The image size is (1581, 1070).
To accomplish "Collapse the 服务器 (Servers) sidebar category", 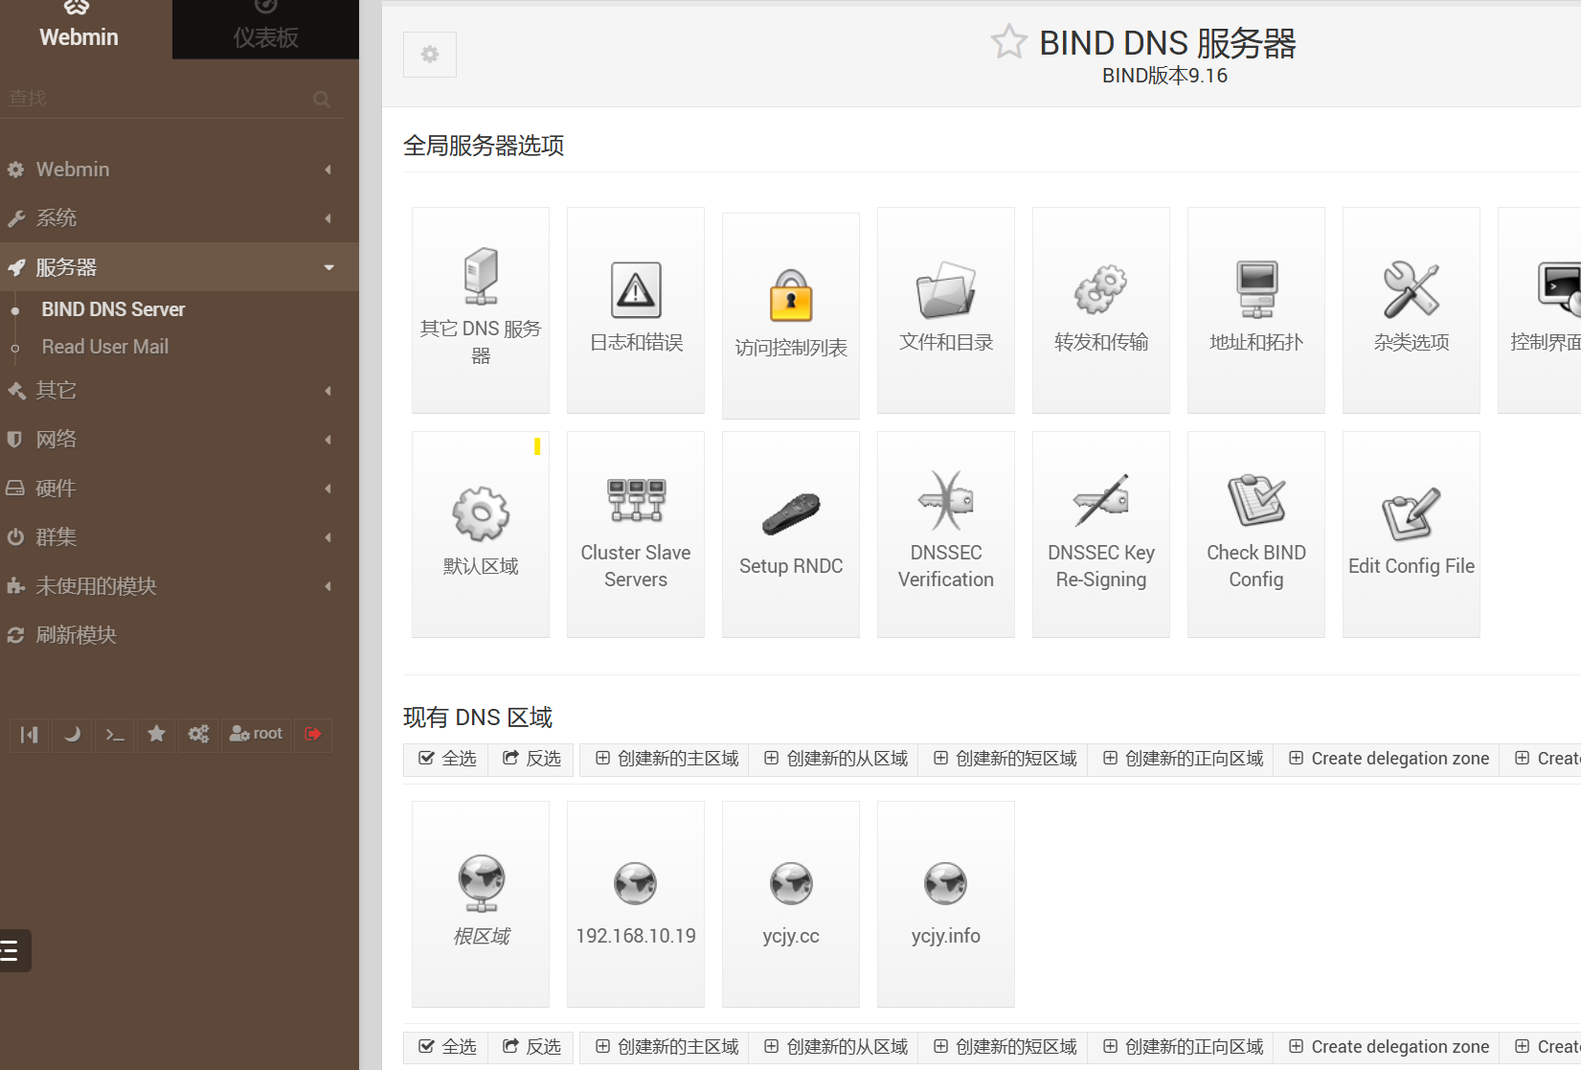I will (179, 267).
